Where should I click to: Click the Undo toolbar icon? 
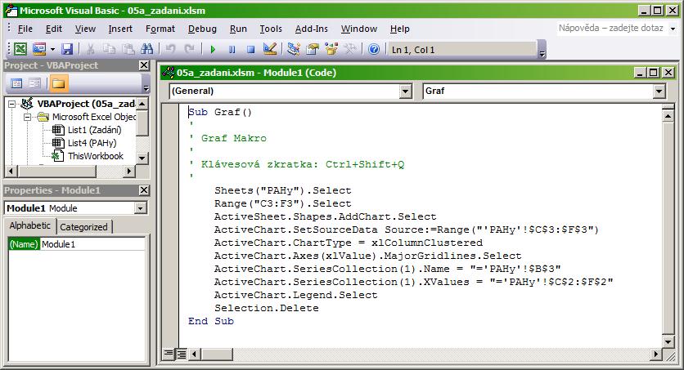click(x=170, y=49)
